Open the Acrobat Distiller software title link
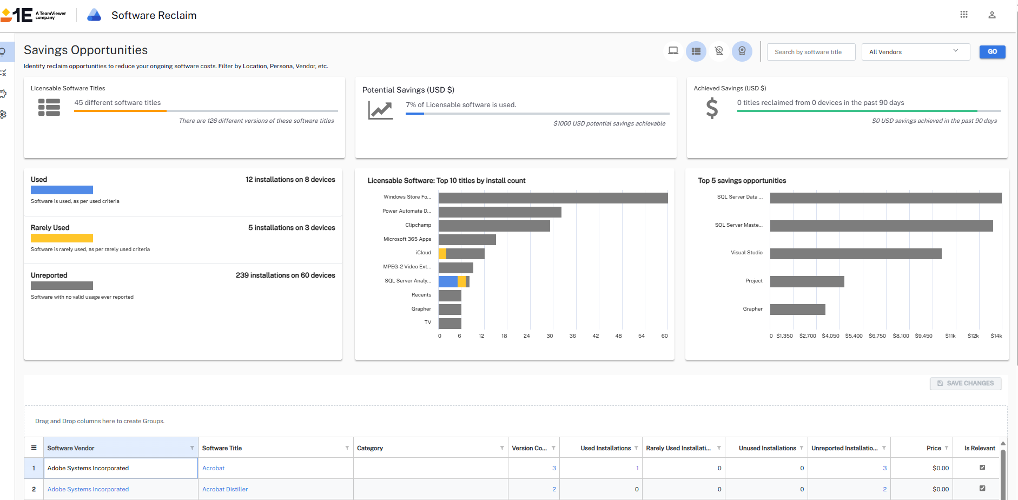Viewport: 1018px width, 500px height. point(225,489)
